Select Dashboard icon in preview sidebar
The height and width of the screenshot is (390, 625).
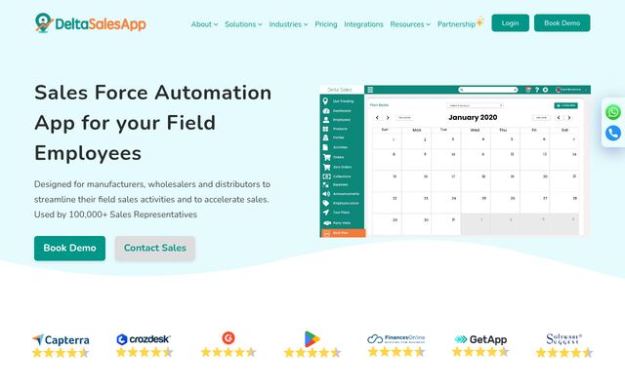click(x=326, y=111)
